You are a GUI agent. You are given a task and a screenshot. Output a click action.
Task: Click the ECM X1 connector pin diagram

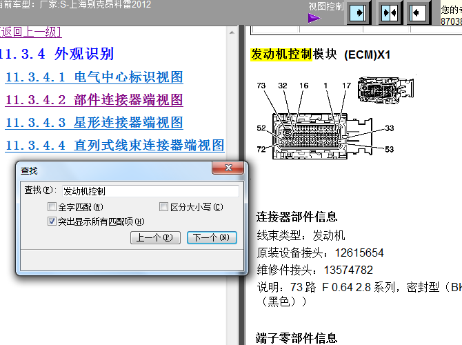[323, 137]
